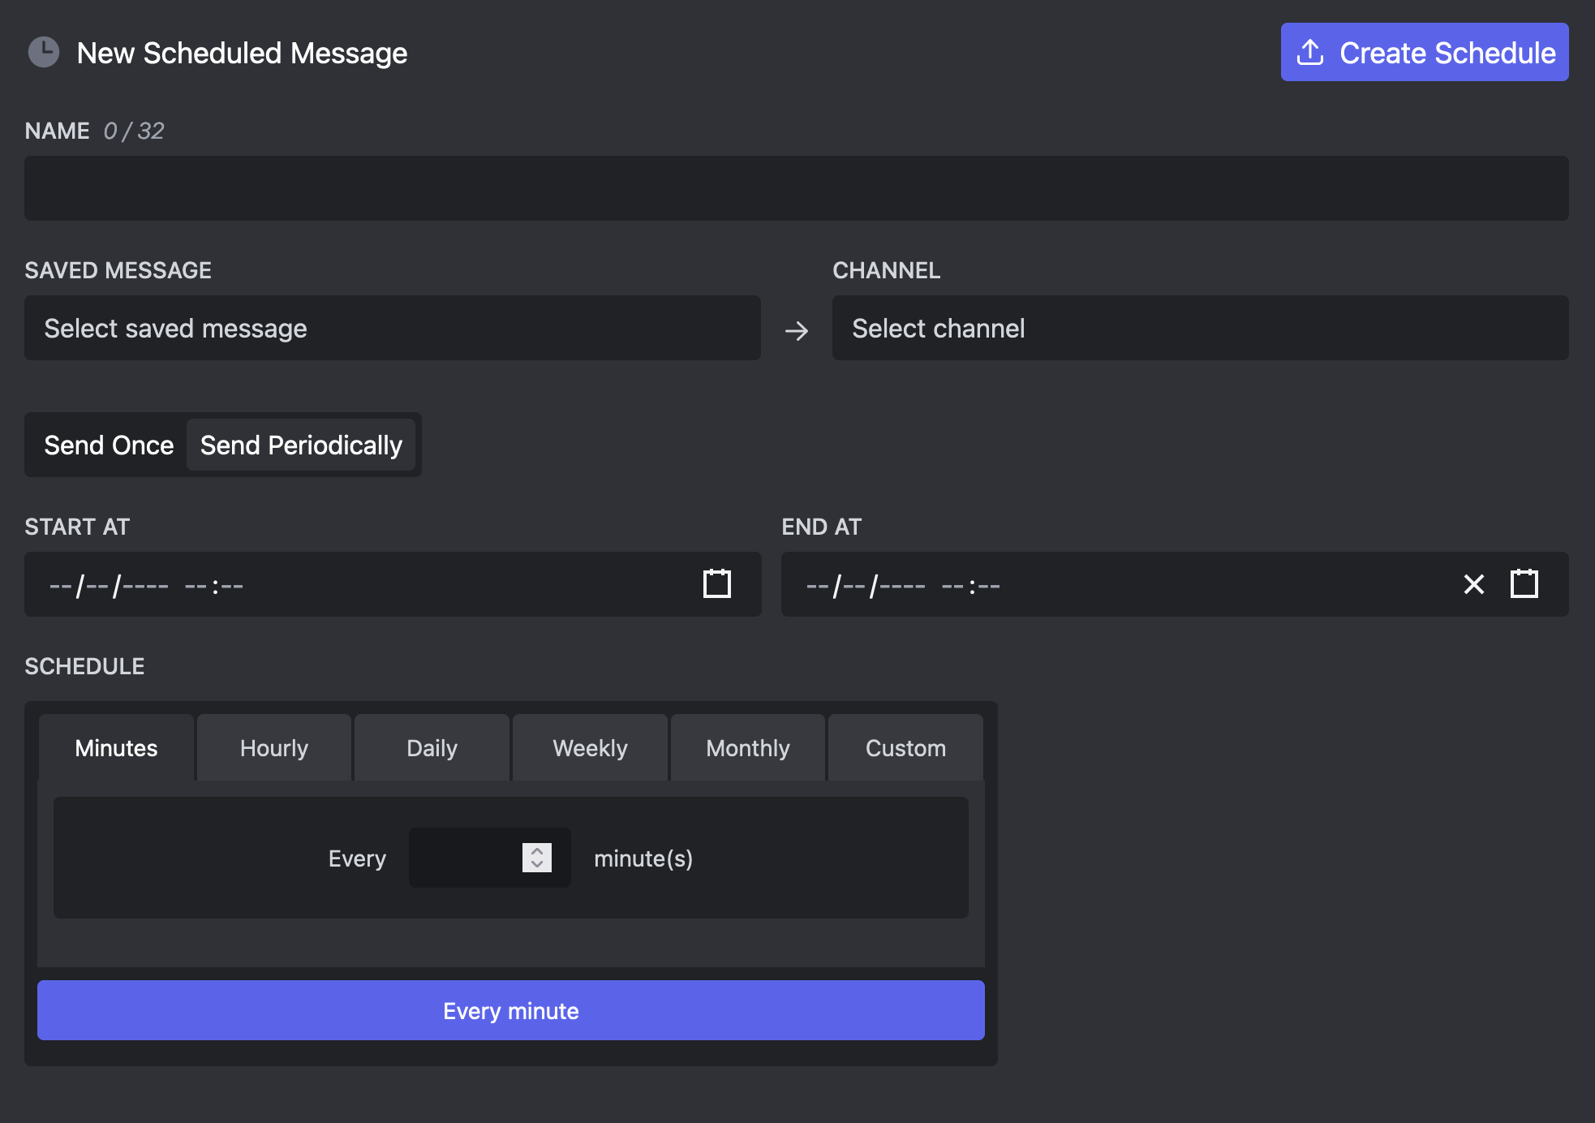Open the Select saved message dropdown

(x=392, y=328)
